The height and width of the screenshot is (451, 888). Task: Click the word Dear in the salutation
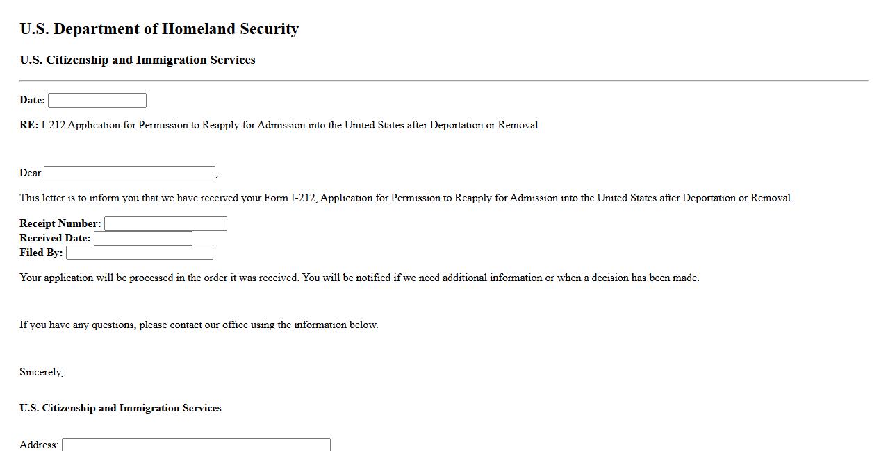click(x=31, y=173)
